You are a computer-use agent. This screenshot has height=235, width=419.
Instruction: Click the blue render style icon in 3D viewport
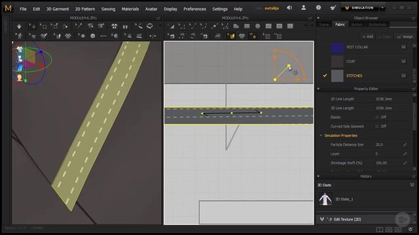(20, 68)
